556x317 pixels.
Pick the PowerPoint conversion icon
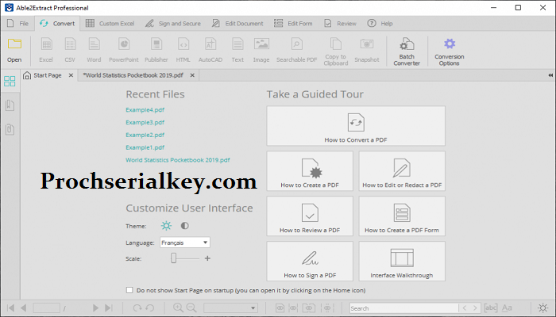tap(124, 44)
